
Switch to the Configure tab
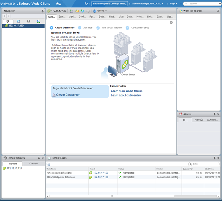coord(82,17)
